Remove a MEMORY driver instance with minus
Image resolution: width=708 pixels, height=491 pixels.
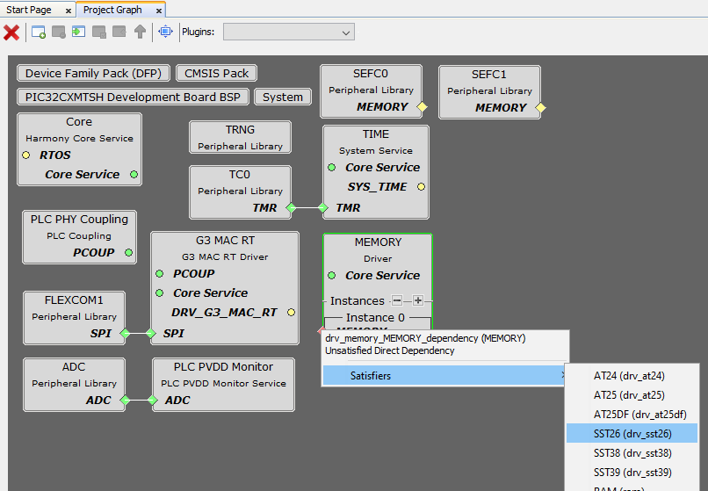(x=397, y=300)
